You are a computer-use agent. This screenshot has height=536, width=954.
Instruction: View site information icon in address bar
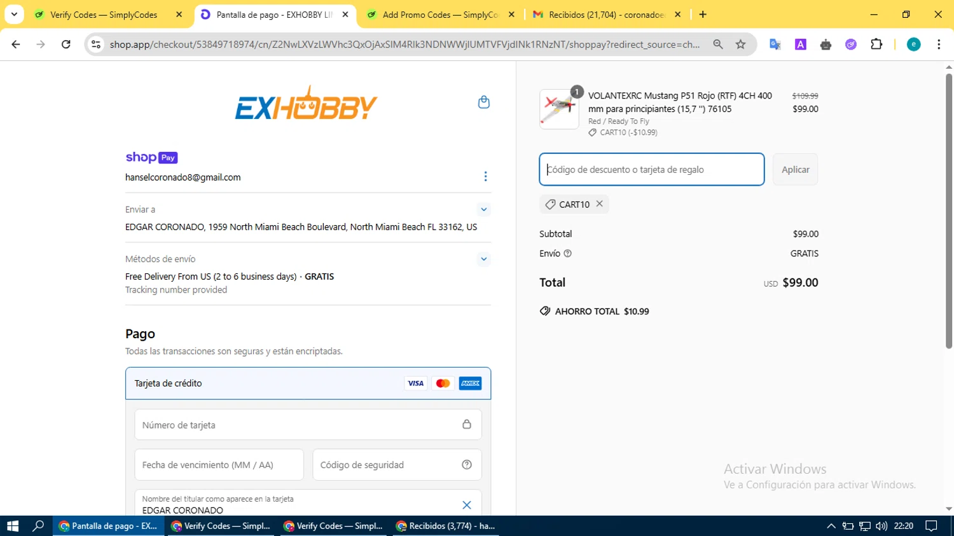(x=96, y=44)
